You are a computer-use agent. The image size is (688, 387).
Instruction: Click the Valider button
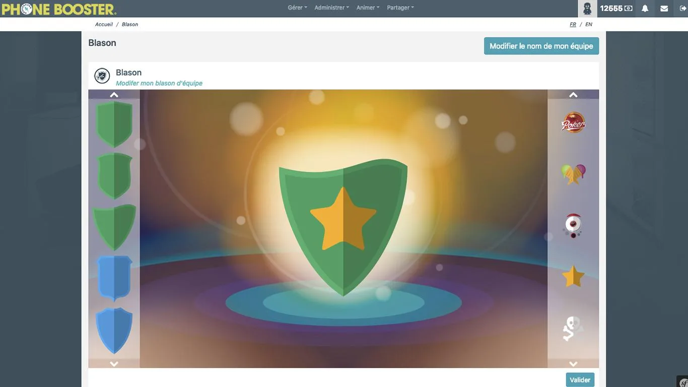[580, 380]
